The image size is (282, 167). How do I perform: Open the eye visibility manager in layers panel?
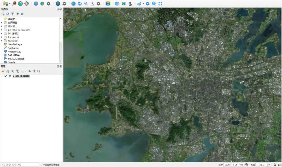[x=13, y=71]
